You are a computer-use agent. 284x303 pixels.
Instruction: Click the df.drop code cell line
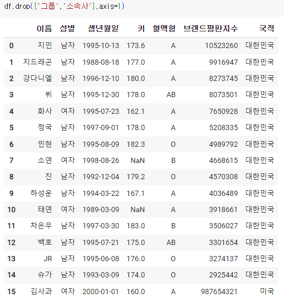64,6
